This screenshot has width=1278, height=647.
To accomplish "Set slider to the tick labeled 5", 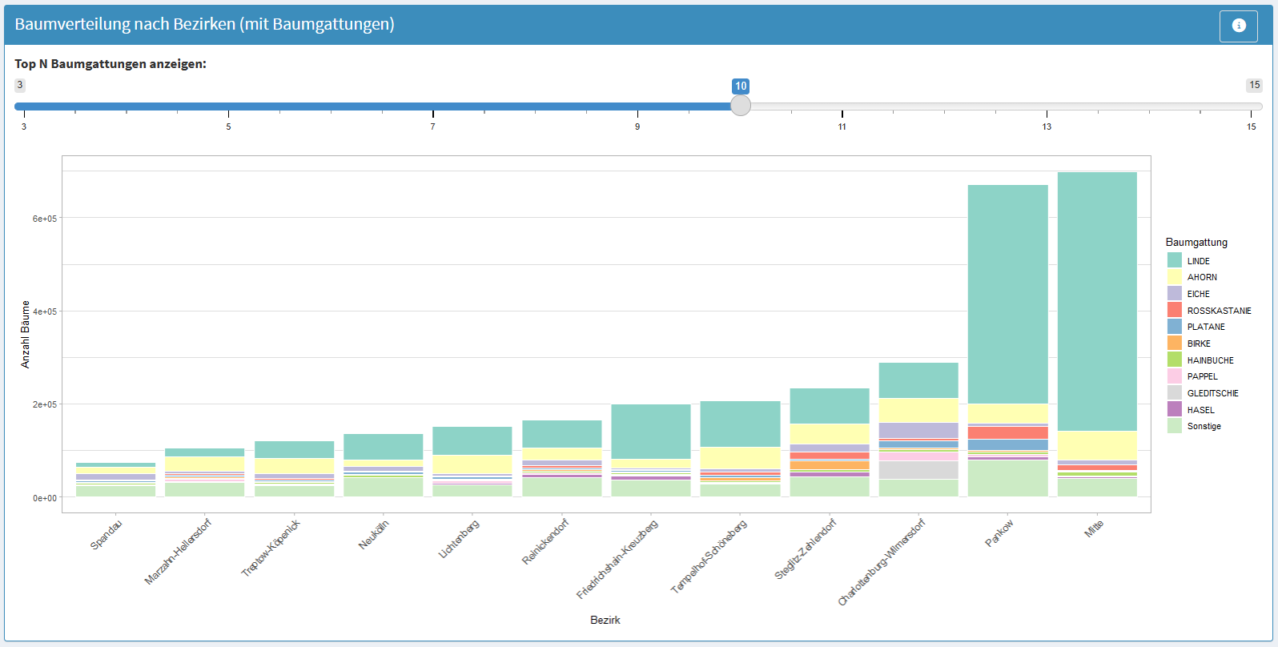I will coord(228,106).
